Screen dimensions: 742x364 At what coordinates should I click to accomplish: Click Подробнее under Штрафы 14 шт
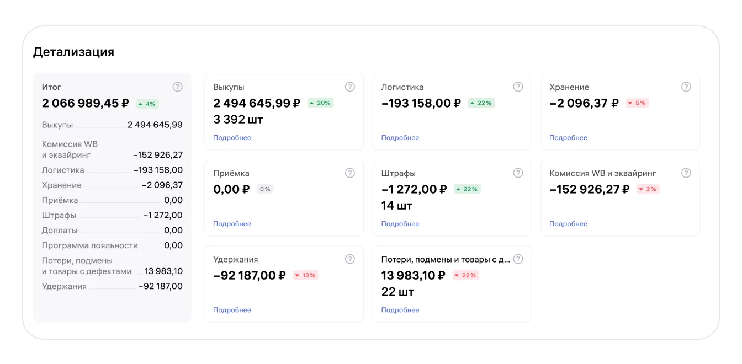(x=400, y=224)
